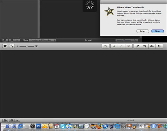
Task: Launch Internet Explorer from the Dock
Action: pyautogui.click(x=21, y=126)
